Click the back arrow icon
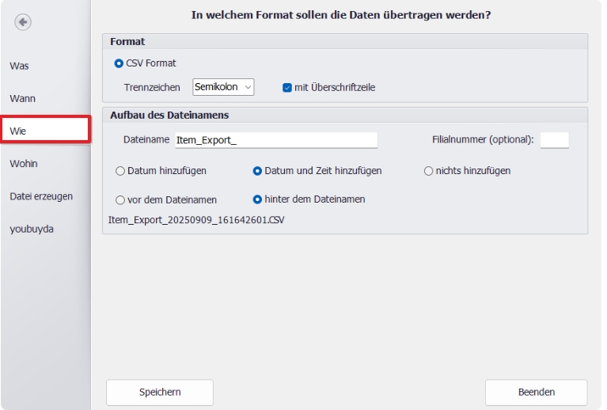Screen dimensions: 607x410 tap(23, 22)
